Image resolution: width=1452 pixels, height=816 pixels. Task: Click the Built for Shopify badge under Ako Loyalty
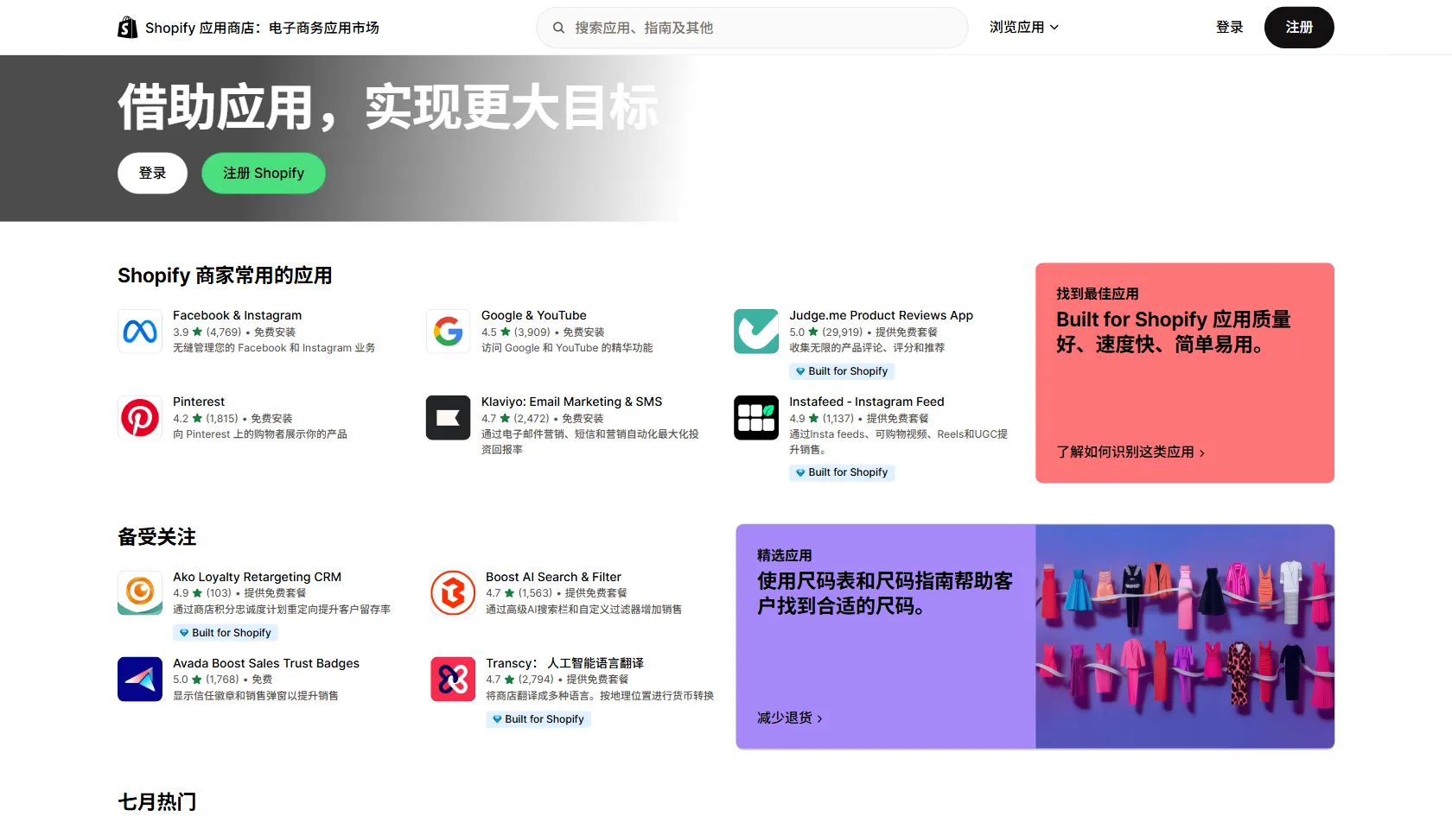[226, 633]
